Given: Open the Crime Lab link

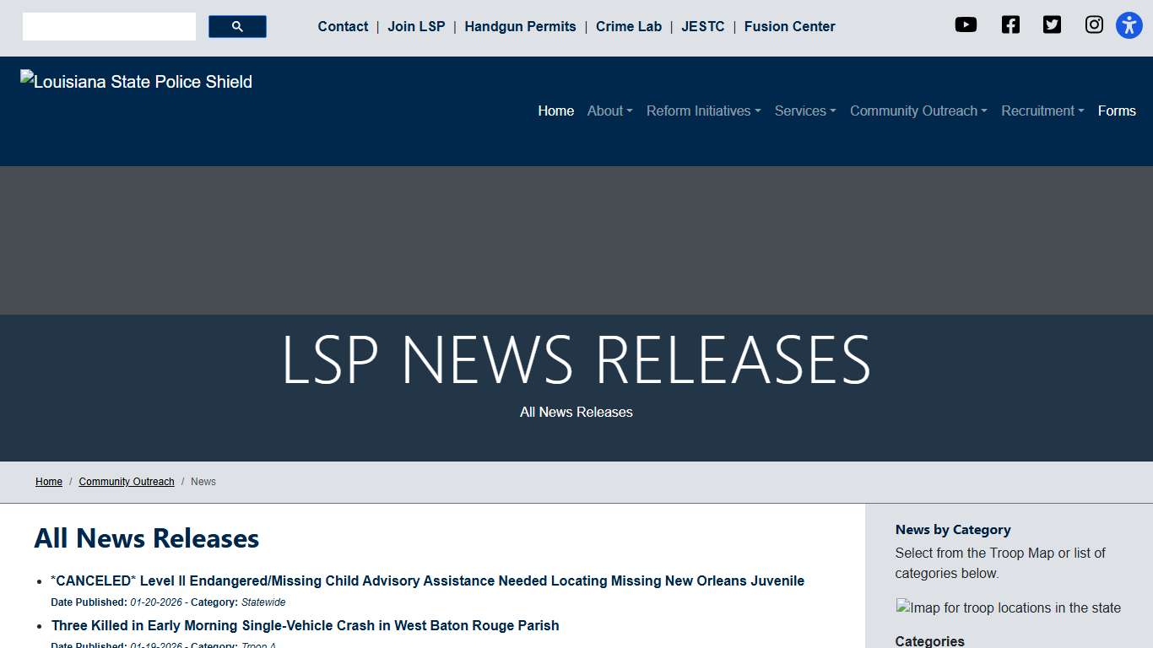Looking at the screenshot, I should [x=628, y=26].
